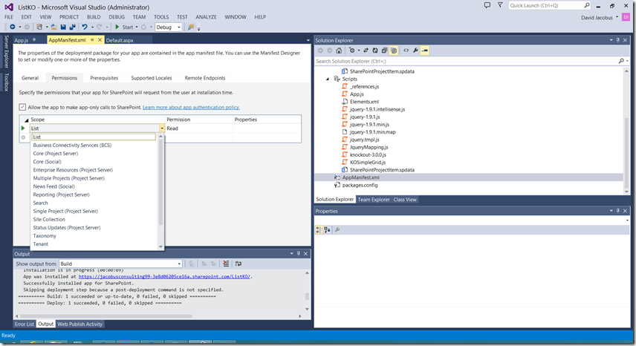Click the Navigate Backward toolbar icon

pos(13,27)
